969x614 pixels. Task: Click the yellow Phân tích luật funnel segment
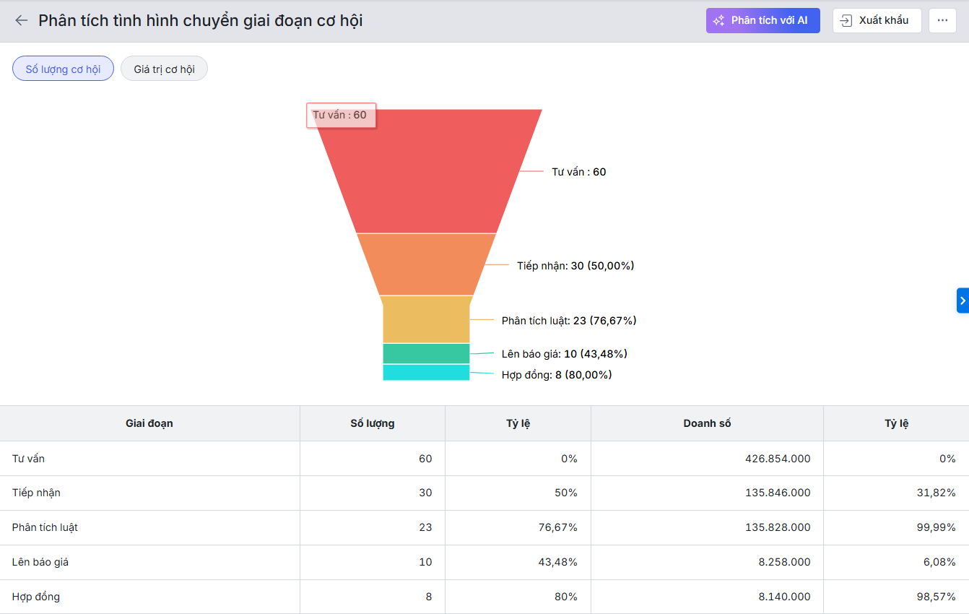pyautogui.click(x=426, y=319)
